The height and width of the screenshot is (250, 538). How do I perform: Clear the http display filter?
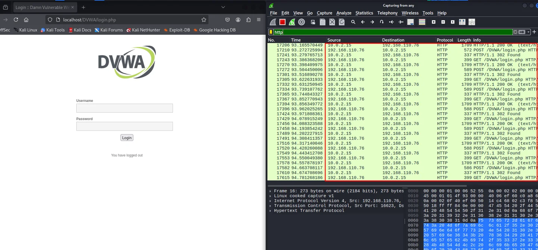pos(515,32)
